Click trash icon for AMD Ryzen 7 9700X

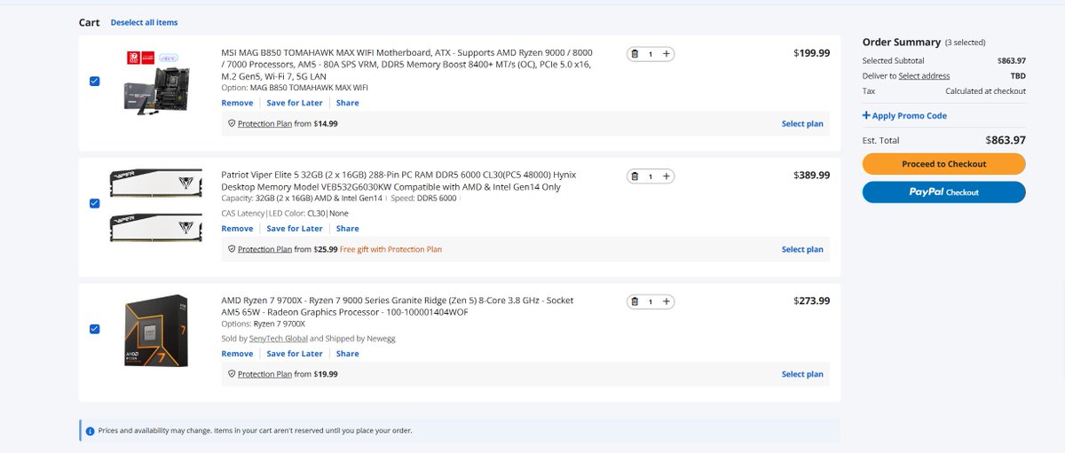[x=635, y=301]
